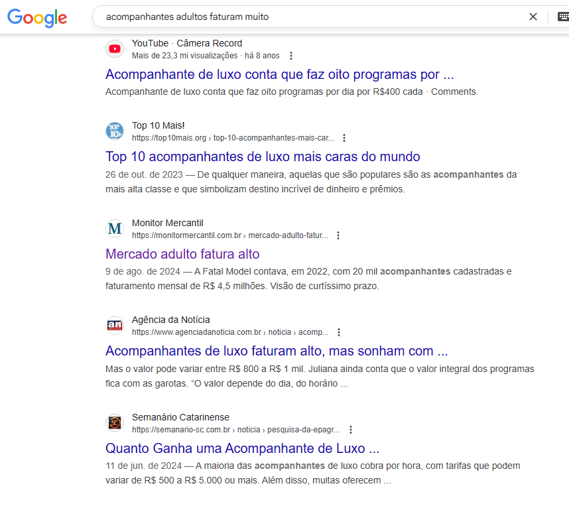Open 'Quanto Ganha uma Acompanhante de Luxo' result

click(x=243, y=448)
